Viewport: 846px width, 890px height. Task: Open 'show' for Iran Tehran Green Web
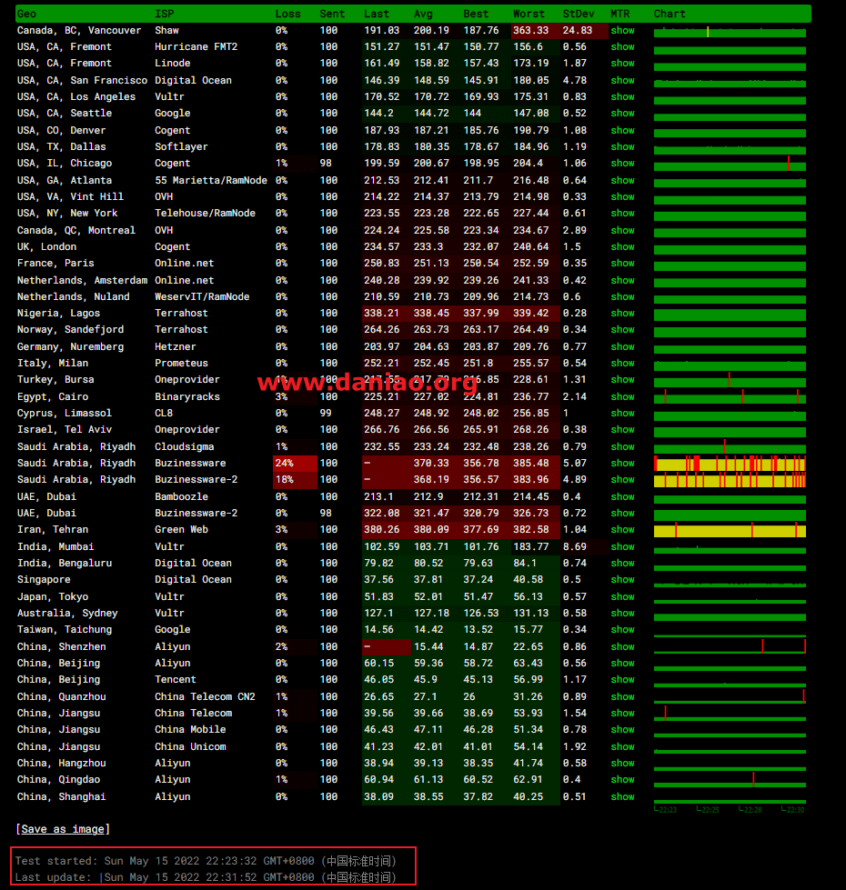(x=622, y=530)
